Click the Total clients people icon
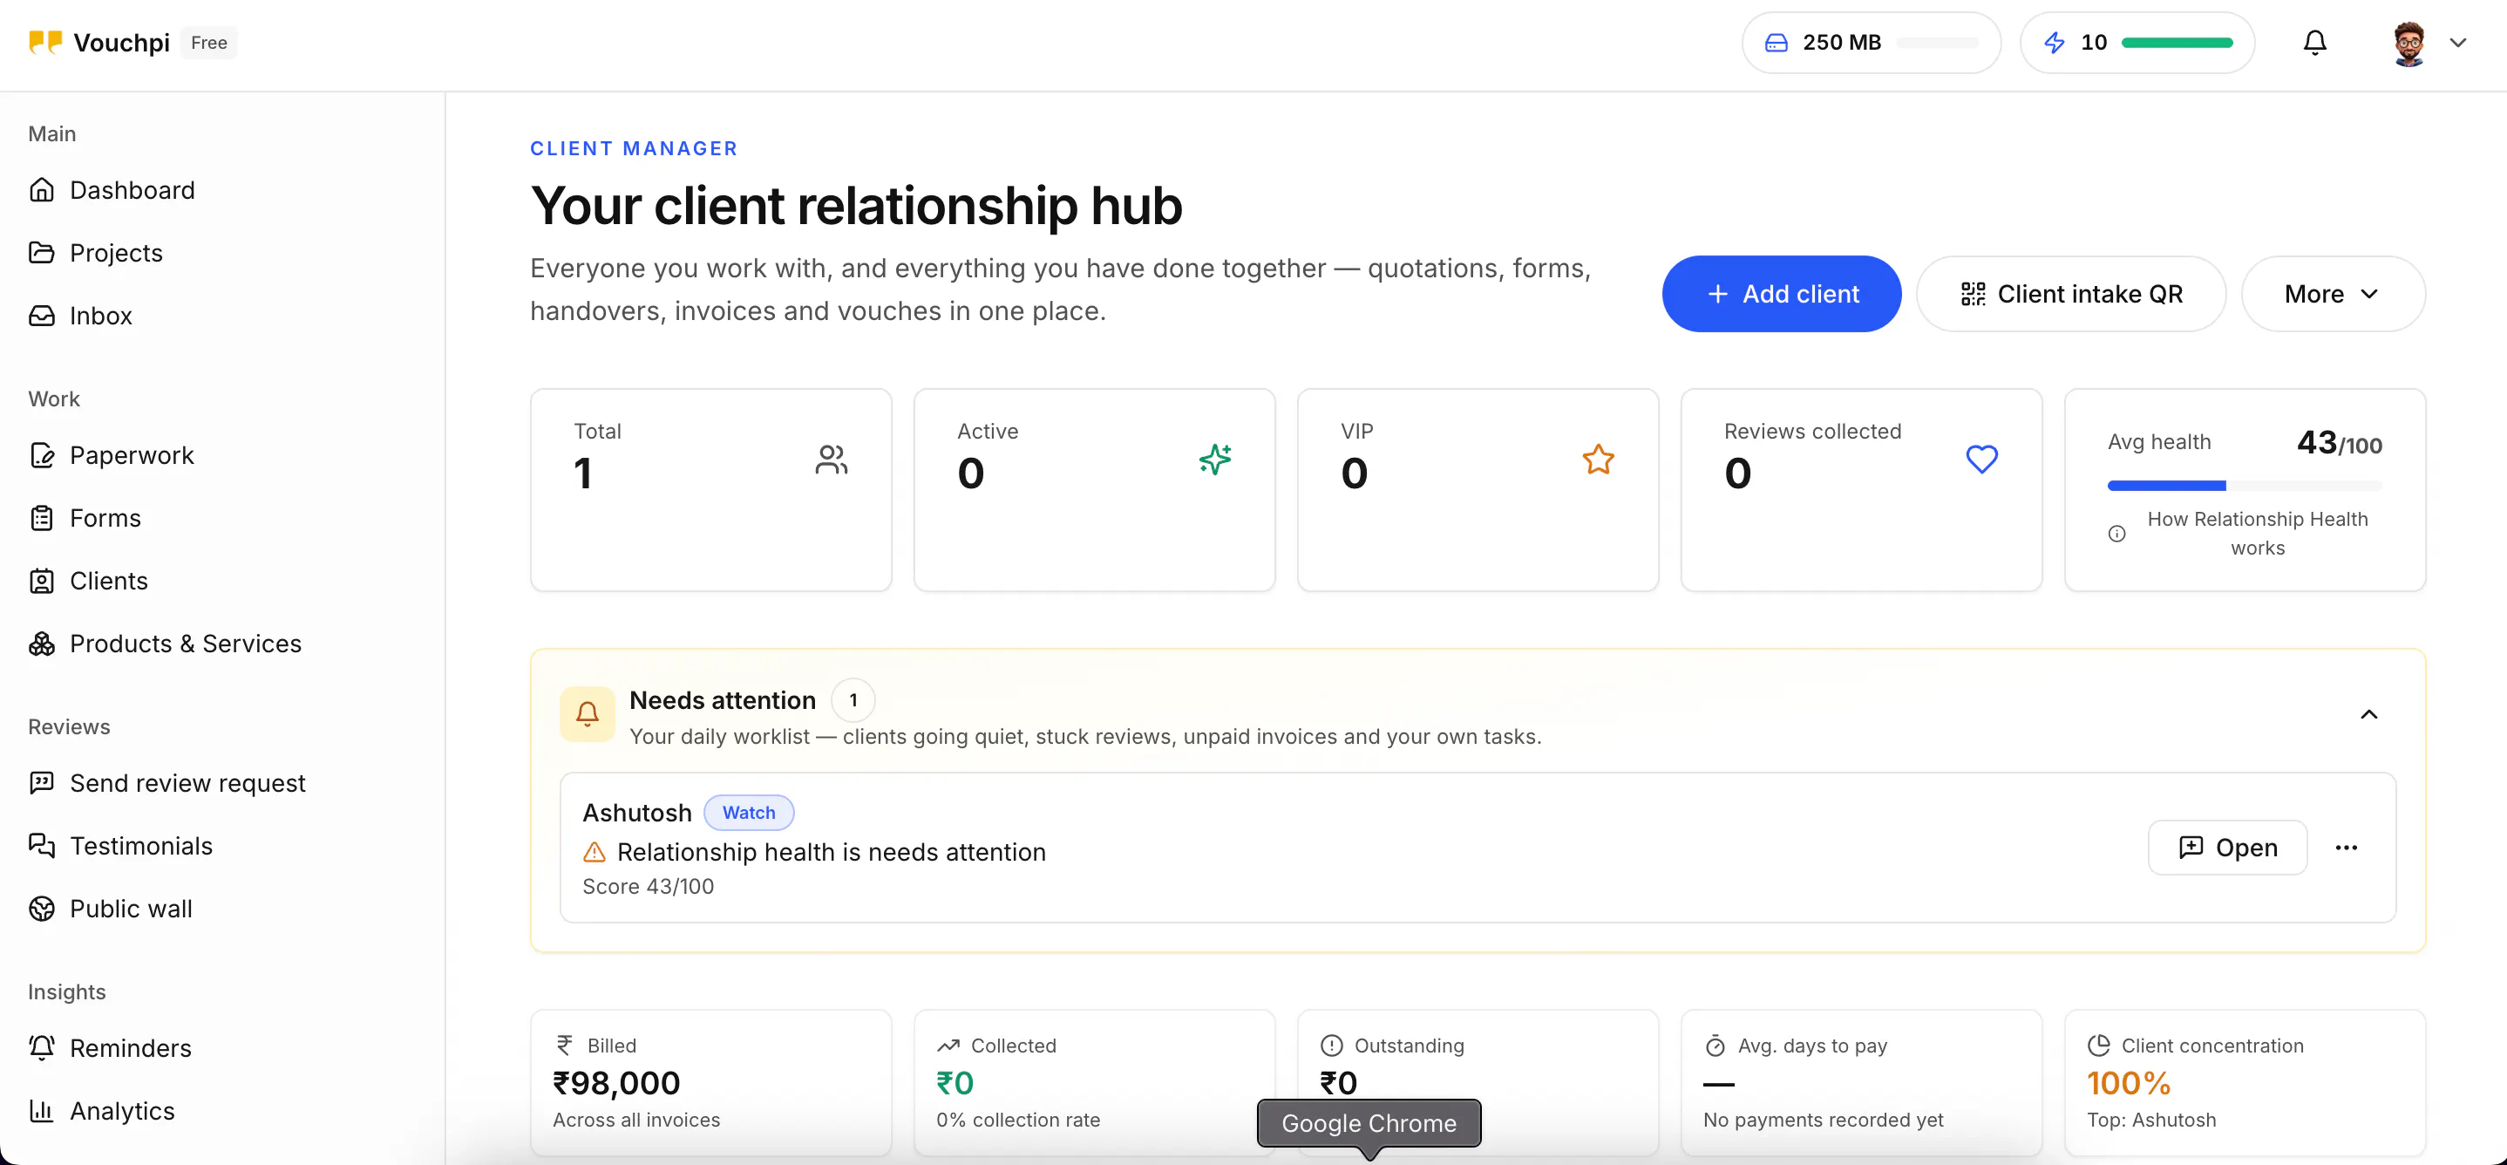This screenshot has width=2507, height=1165. point(831,460)
